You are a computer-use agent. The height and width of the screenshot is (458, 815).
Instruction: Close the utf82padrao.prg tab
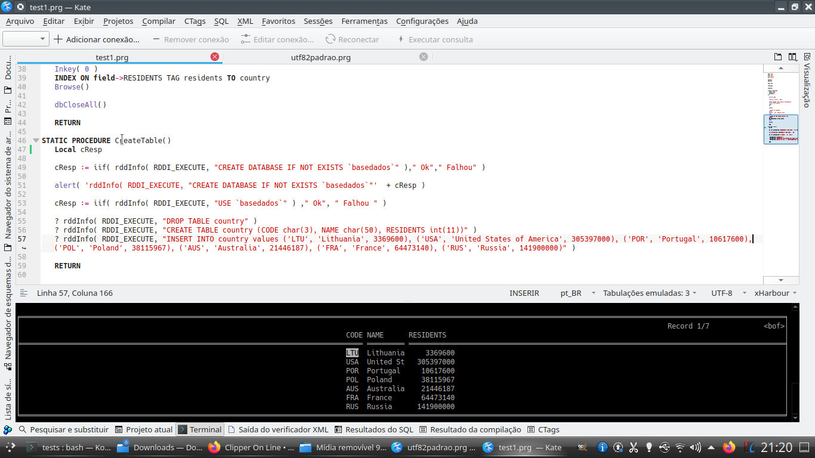coord(424,57)
